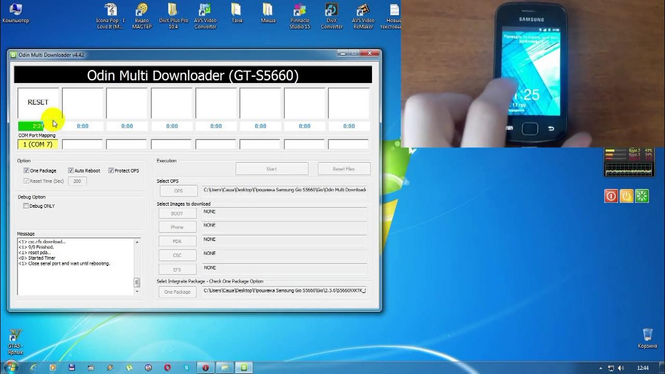Click the One Package file button
This screenshot has height=374, width=665.
tap(177, 292)
